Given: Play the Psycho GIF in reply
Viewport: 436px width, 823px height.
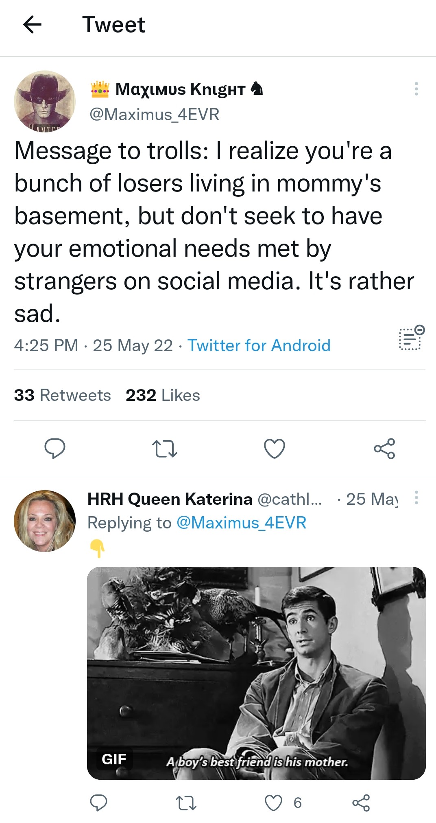Looking at the screenshot, I should click(256, 673).
